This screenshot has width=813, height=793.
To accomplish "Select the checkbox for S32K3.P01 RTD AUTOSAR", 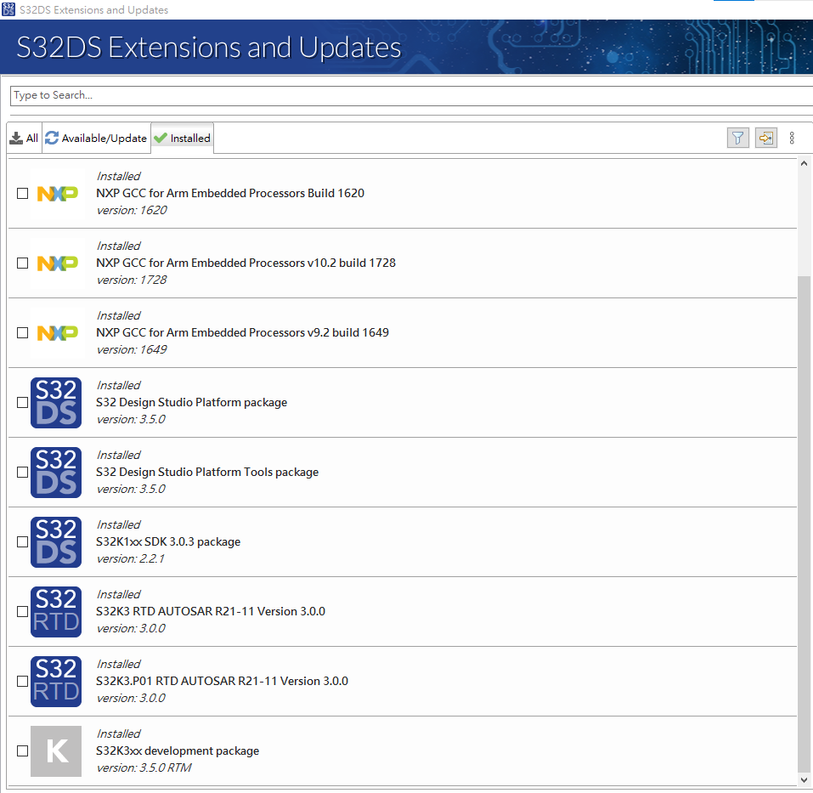I will coord(22,681).
